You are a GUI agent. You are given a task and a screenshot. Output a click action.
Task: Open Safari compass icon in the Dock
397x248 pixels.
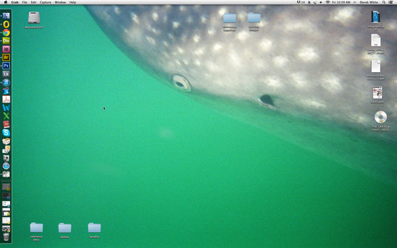6,166
